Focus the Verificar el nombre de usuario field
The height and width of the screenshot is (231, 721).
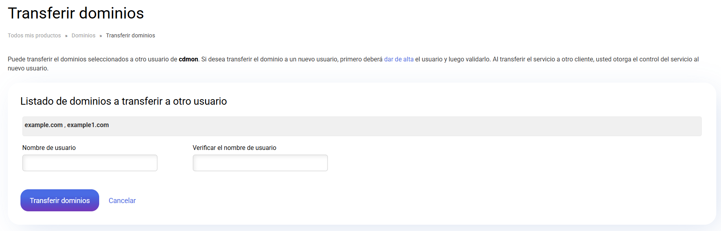click(x=260, y=163)
